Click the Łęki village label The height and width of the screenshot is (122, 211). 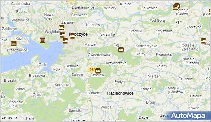click(179, 21)
